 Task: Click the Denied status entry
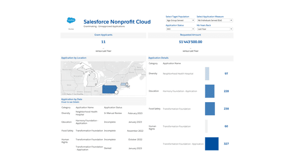click(107, 148)
